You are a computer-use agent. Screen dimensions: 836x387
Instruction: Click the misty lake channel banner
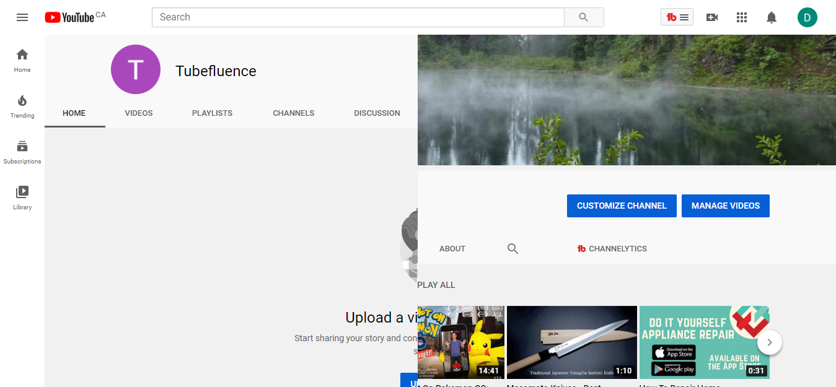(627, 100)
